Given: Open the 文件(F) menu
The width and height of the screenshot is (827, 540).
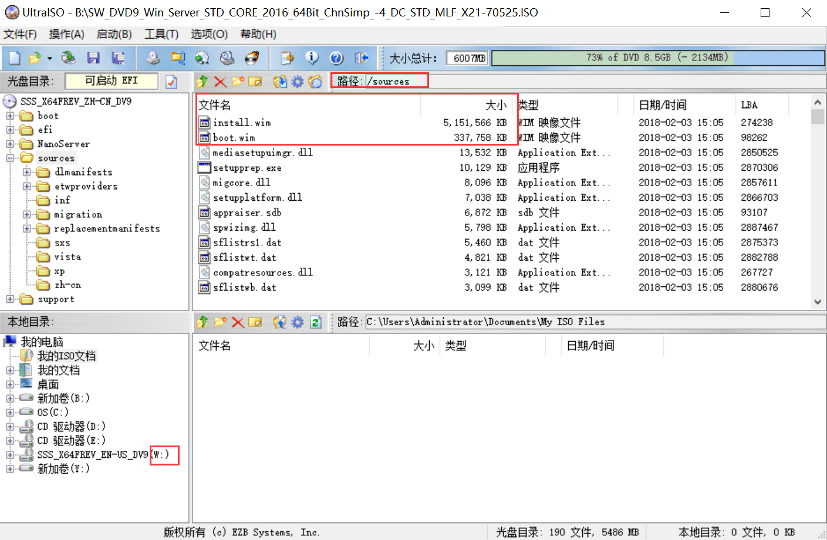Looking at the screenshot, I should click(20, 34).
